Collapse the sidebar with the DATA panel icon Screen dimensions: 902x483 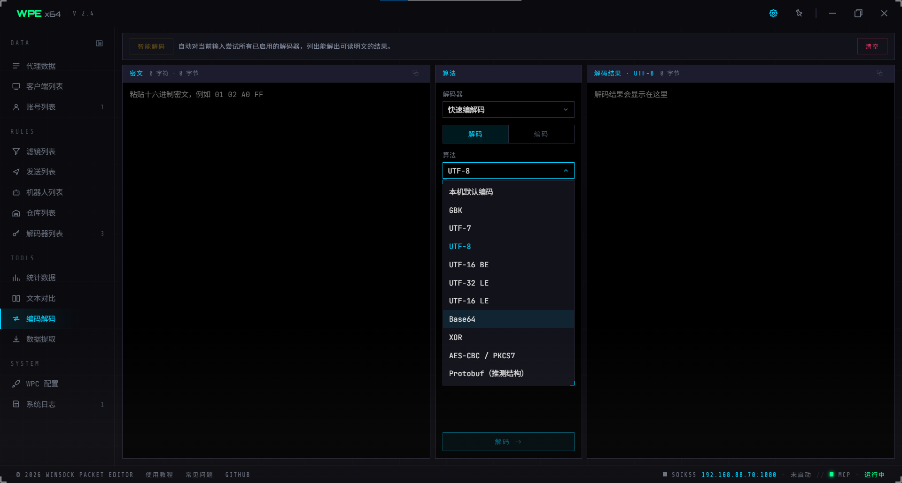(99, 43)
